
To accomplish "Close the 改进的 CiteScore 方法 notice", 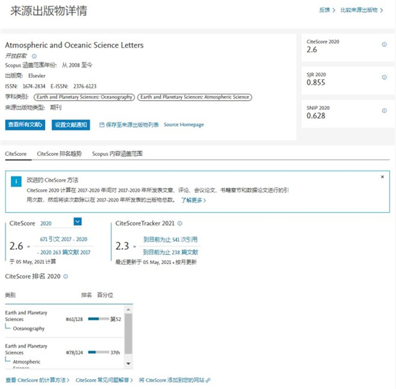I will pos(382,177).
